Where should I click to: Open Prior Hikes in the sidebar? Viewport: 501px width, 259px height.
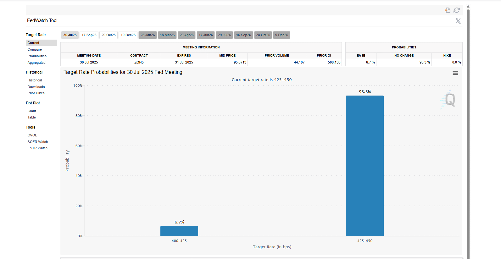tap(36, 93)
